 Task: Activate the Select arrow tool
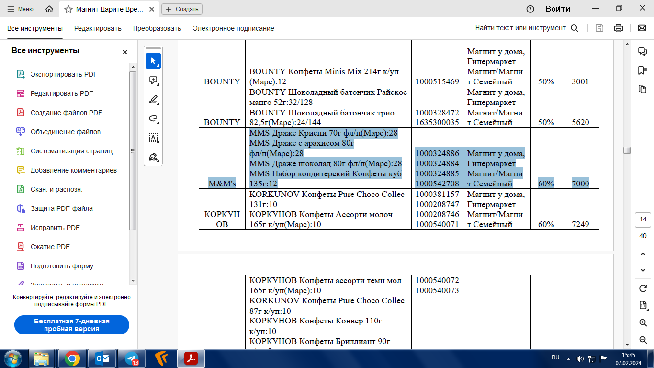[x=153, y=61]
